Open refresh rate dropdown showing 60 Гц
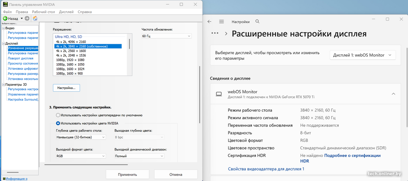 click(166, 36)
